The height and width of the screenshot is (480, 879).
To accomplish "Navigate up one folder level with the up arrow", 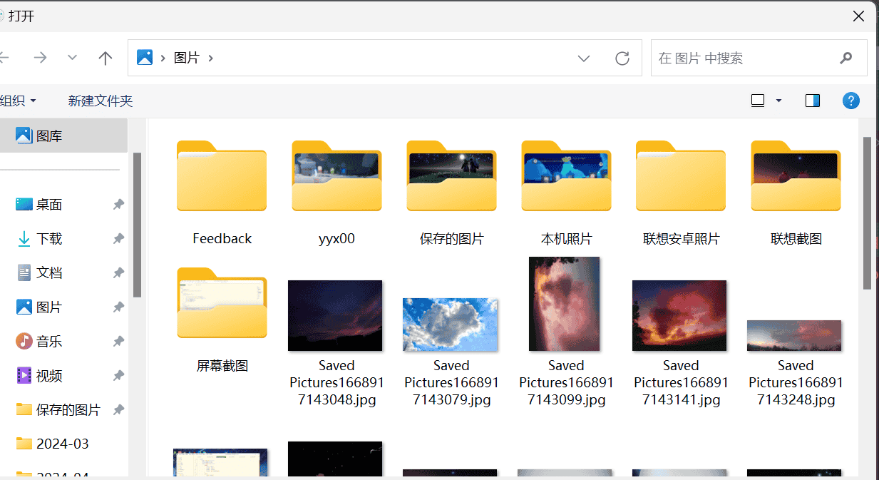I will coord(105,58).
